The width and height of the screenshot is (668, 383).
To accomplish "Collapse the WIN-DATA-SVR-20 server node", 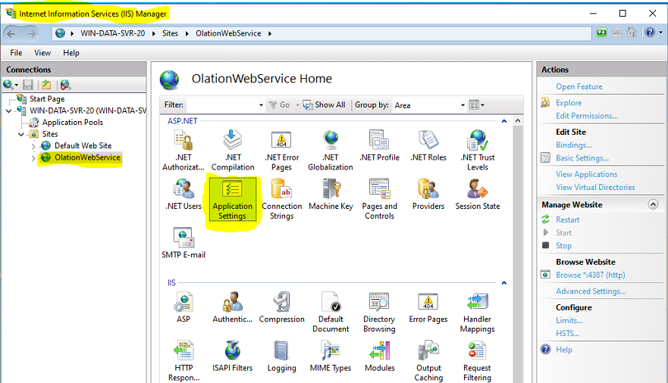I will coord(9,111).
